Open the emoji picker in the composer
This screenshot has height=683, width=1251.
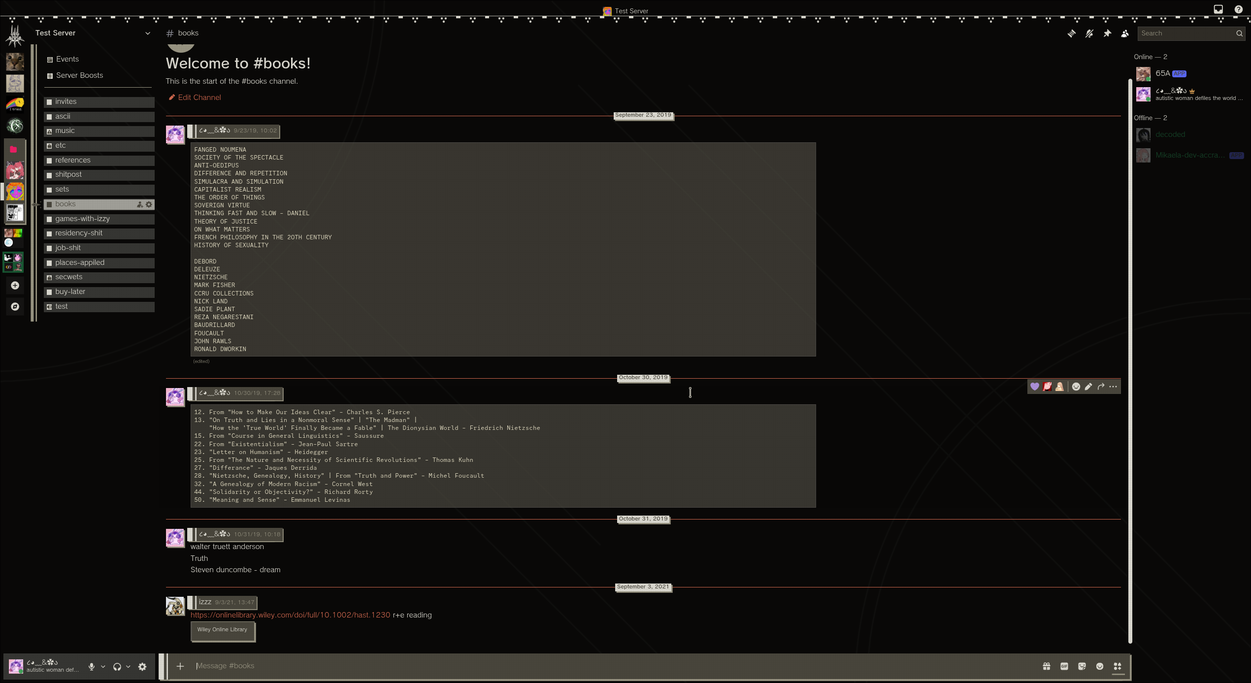coord(1100,666)
